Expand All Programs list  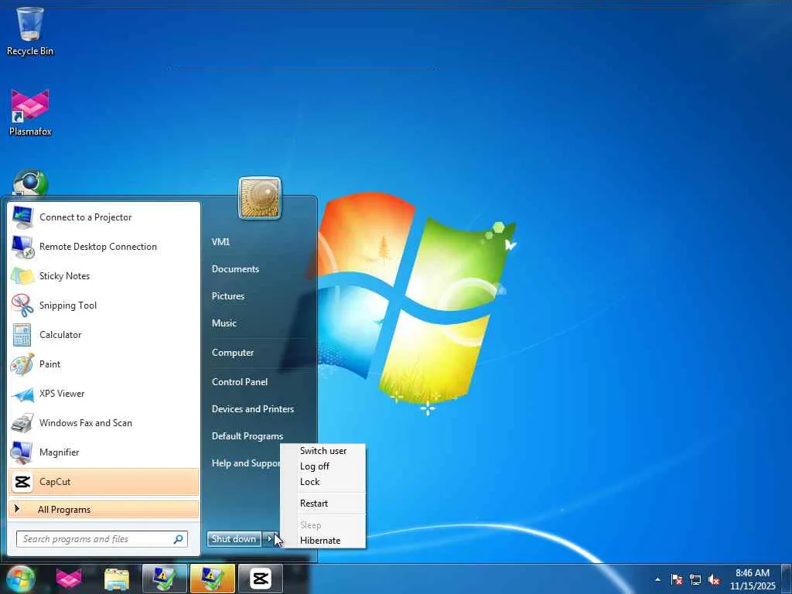click(104, 510)
